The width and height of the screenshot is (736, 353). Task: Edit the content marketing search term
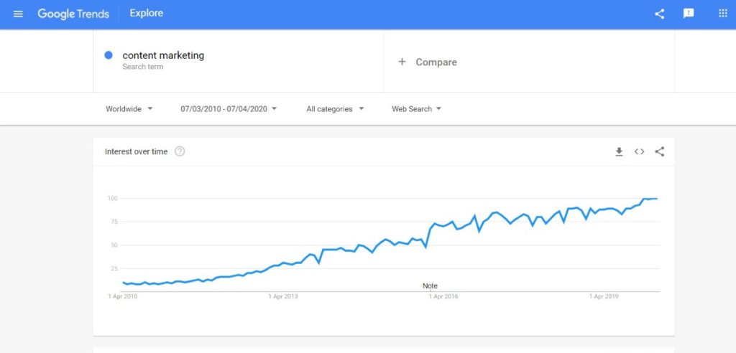point(163,55)
